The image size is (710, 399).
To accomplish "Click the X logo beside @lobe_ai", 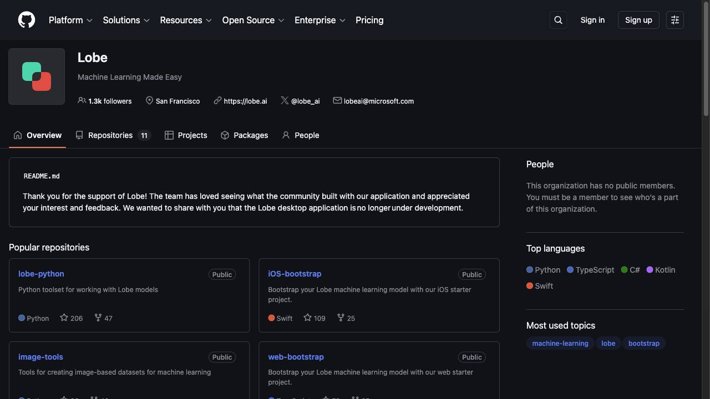I will (285, 100).
